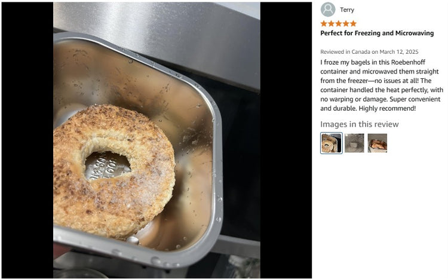Click the 'Images in this review' heading
Viewport: 448px width, 279px height.
click(x=359, y=124)
